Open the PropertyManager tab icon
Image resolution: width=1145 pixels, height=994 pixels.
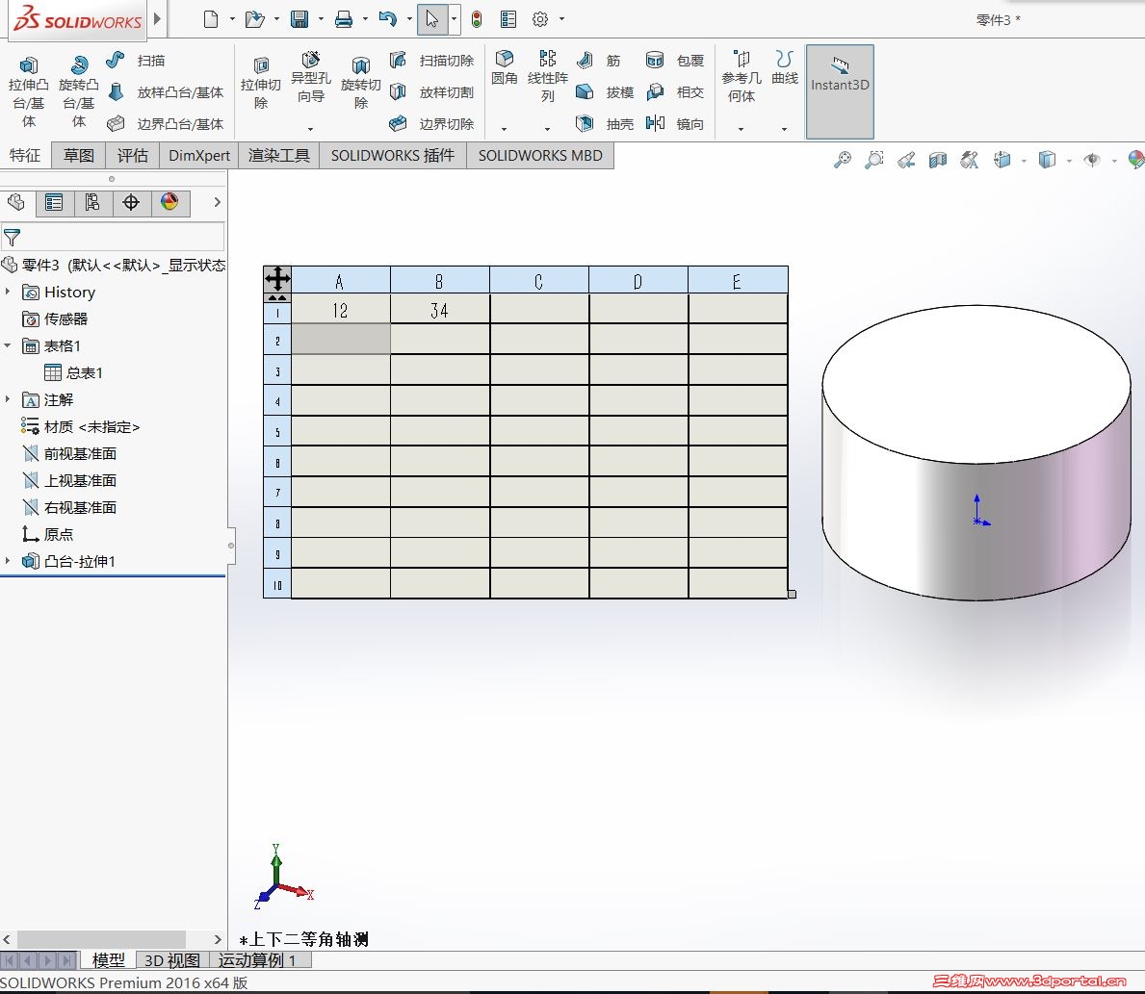pyautogui.click(x=54, y=202)
